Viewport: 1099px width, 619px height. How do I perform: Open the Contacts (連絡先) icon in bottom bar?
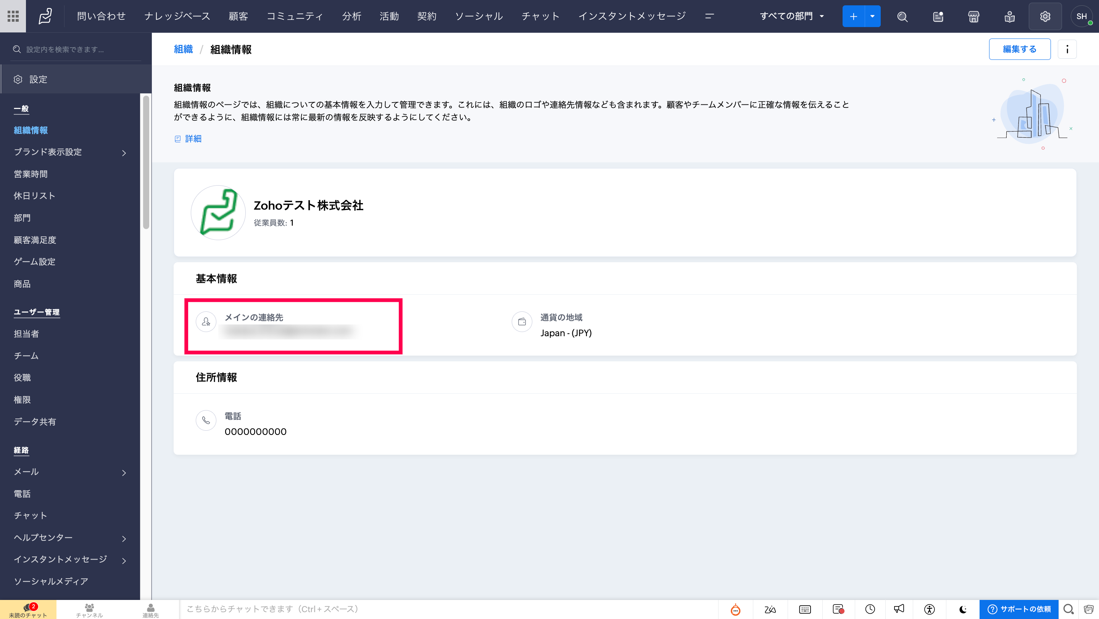151,610
